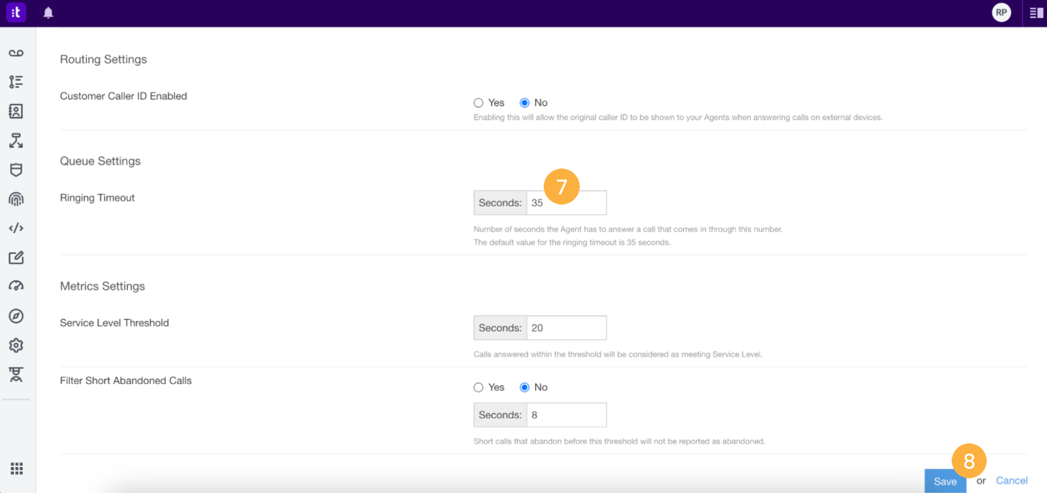
Task: Click the Service Level Threshold label
Action: pyautogui.click(x=114, y=323)
